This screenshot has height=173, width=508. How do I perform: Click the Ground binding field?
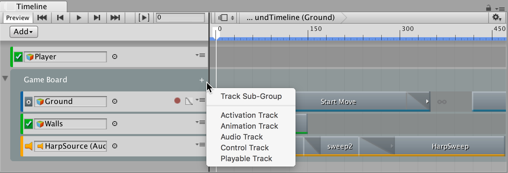pyautogui.click(x=70, y=102)
